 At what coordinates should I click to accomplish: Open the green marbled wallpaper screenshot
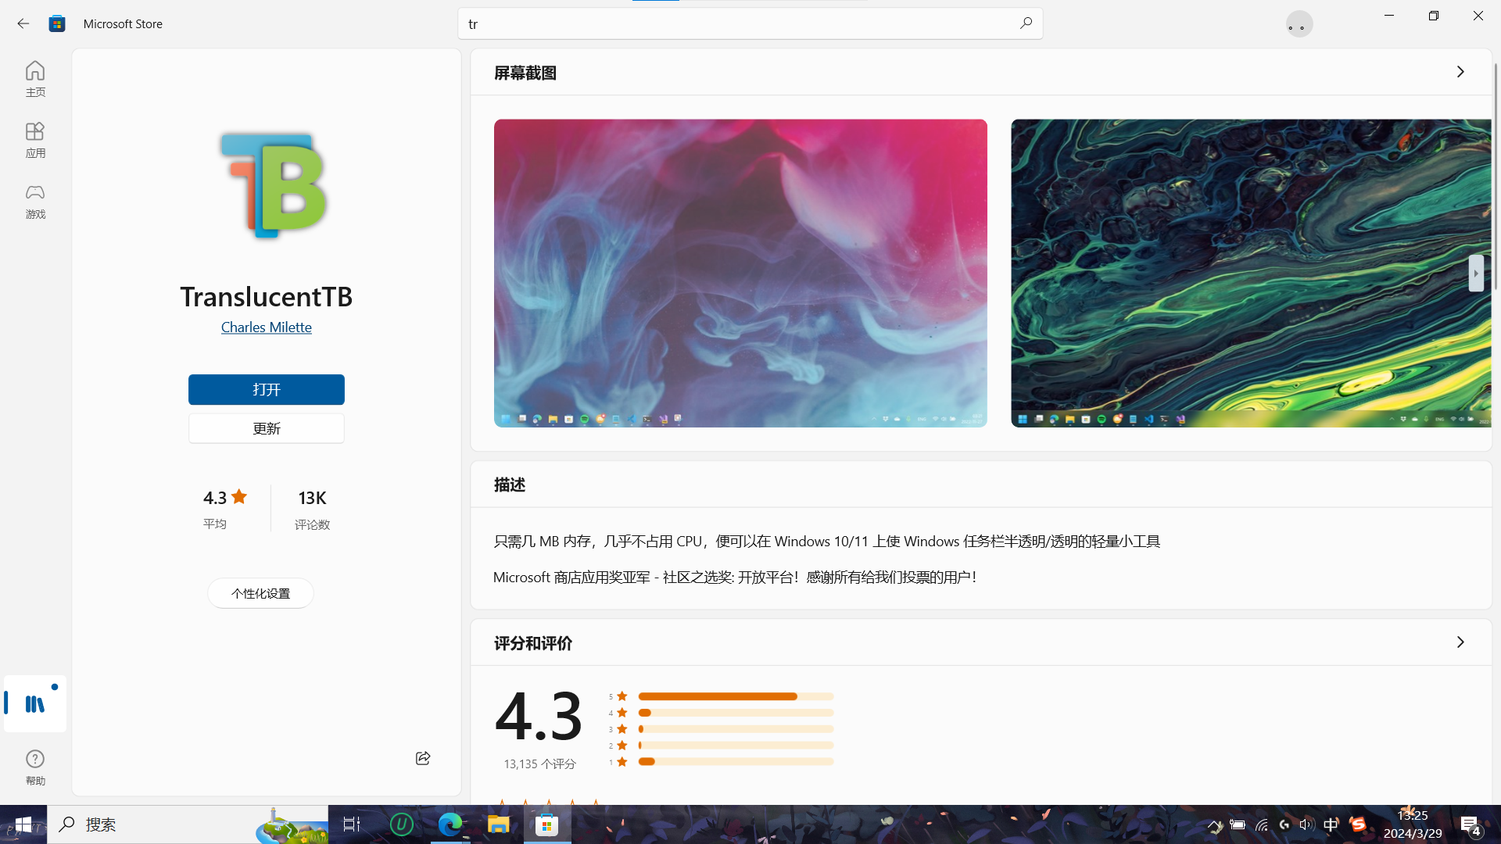[1250, 273]
